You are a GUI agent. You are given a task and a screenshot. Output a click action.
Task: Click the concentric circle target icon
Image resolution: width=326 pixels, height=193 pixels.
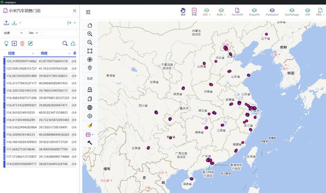point(90,59)
